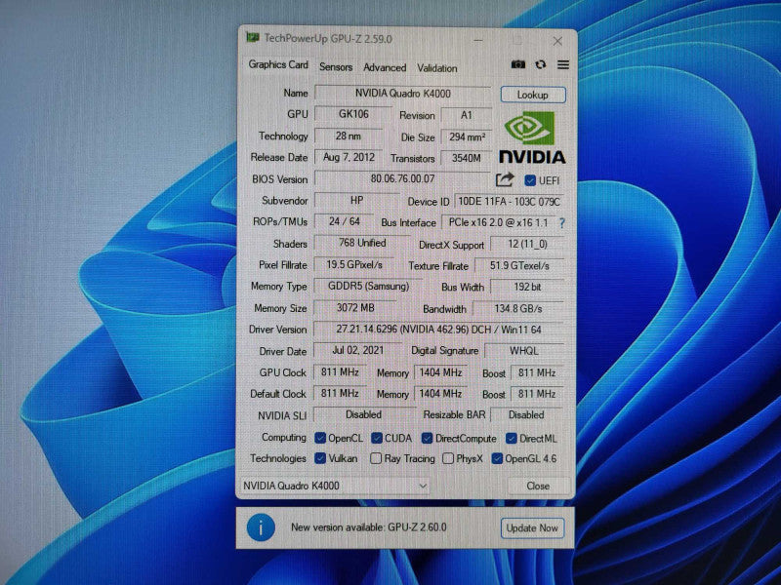Open the GPU-Z hamburger menu
The width and height of the screenshot is (781, 585).
click(563, 64)
